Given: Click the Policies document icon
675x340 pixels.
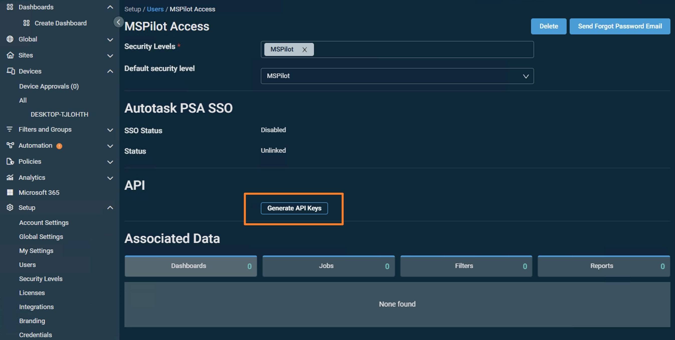Looking at the screenshot, I should click(x=10, y=161).
